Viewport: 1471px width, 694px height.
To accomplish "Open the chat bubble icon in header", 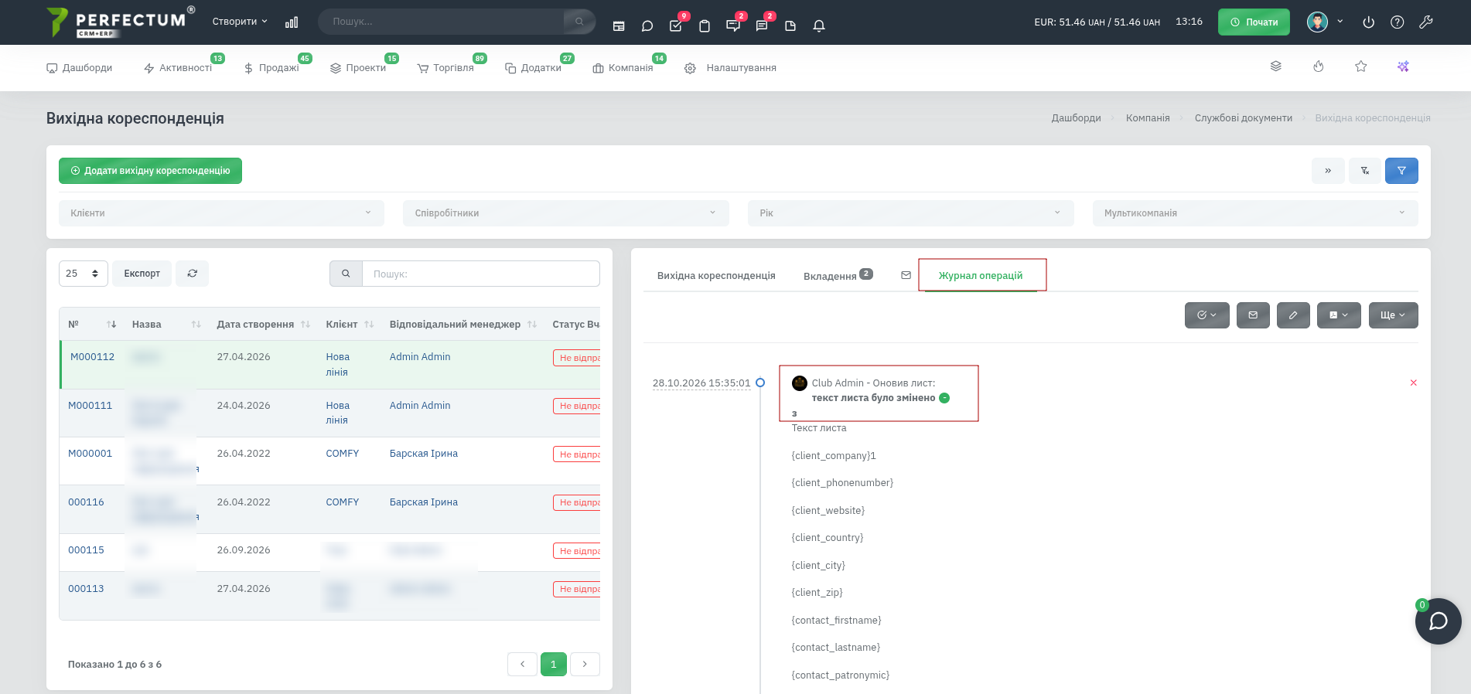I will coord(647,26).
